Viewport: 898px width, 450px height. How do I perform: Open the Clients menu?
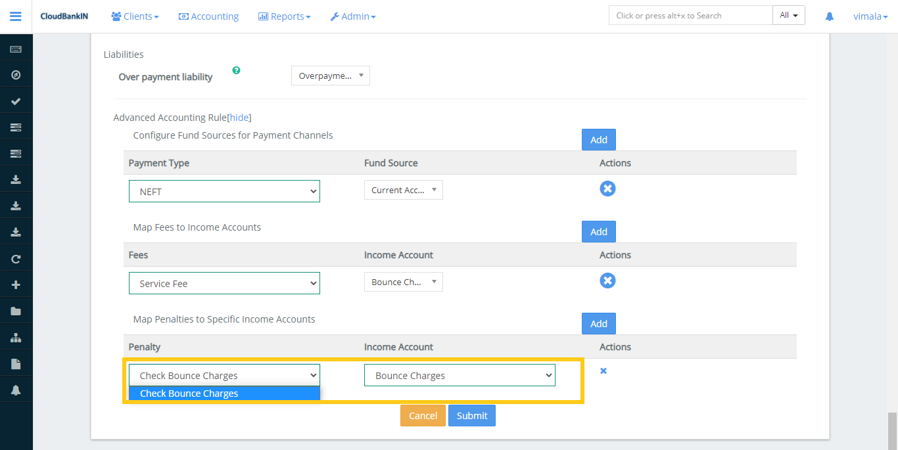point(135,16)
